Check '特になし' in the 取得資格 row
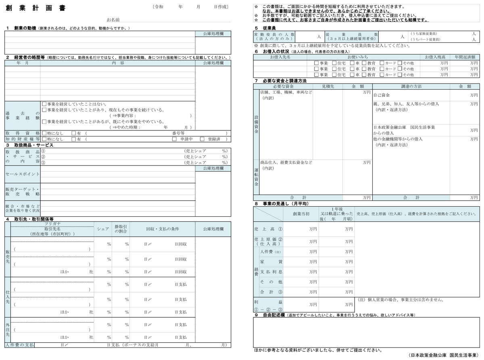 (44, 133)
